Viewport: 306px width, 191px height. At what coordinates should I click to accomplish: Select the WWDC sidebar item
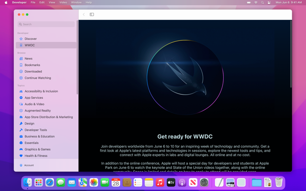30,45
